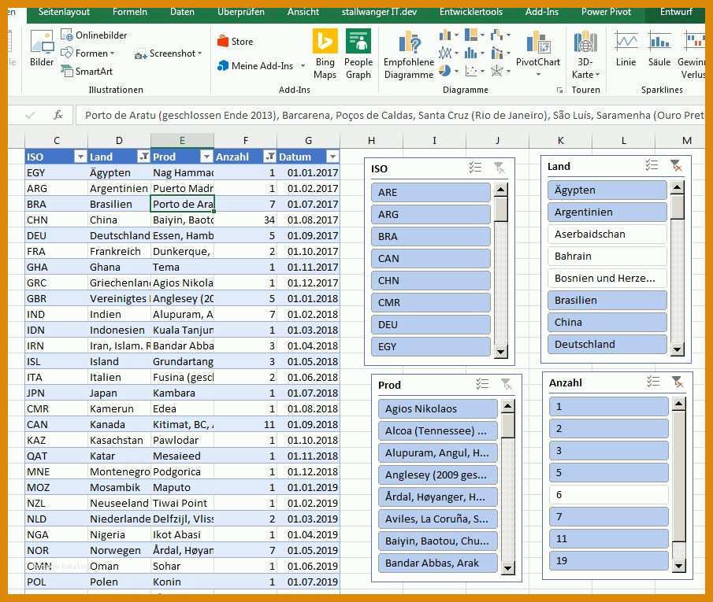Clear filter on the ISO slicer
The height and width of the screenshot is (602, 713).
click(x=499, y=168)
